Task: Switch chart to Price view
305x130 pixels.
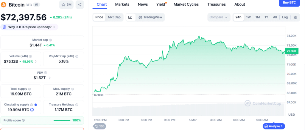Action: (99, 17)
